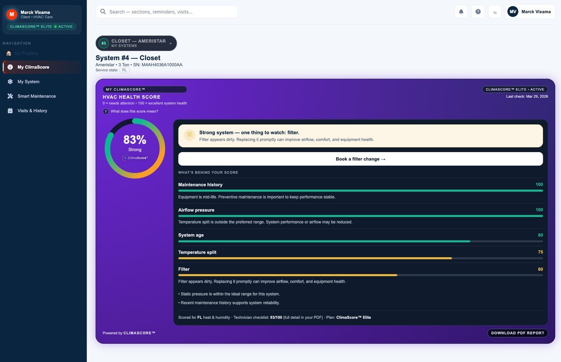Screen dimensions: 561x362
Task: Click the magnifier icon in the search bar
Action: pyautogui.click(x=103, y=12)
